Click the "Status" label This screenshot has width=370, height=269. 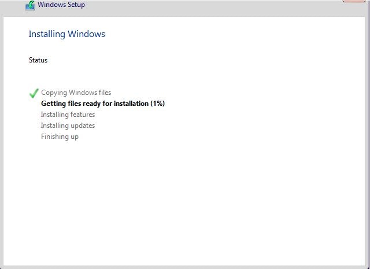pos(38,60)
